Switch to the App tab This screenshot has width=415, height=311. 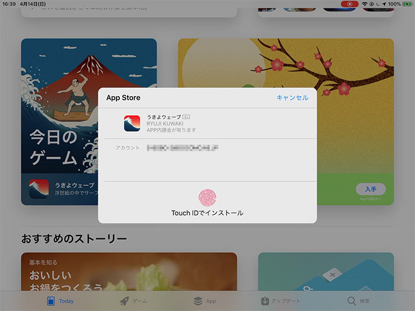205,301
